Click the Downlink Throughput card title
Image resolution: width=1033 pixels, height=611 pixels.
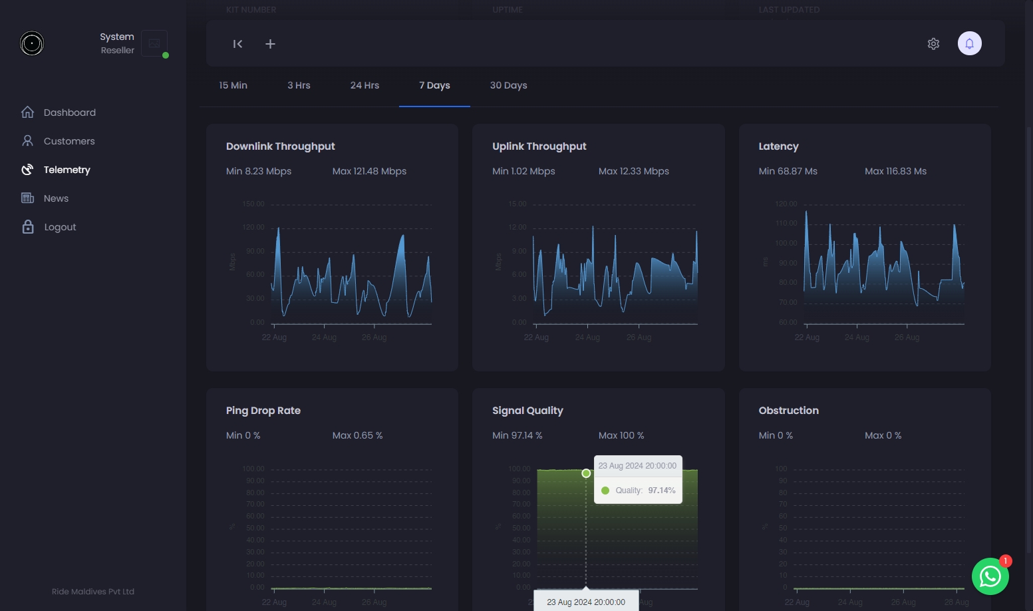coord(281,146)
